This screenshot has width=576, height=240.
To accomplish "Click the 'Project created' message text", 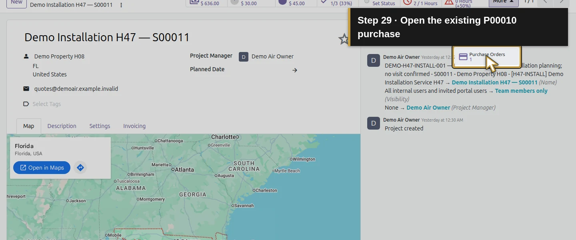I will tap(404, 128).
